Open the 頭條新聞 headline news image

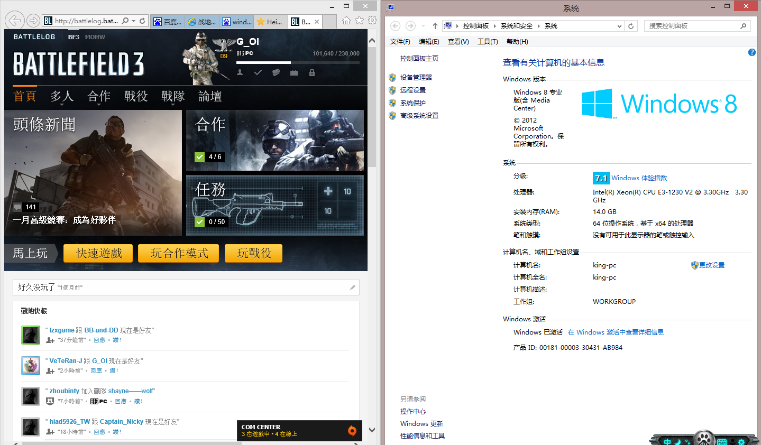click(93, 173)
